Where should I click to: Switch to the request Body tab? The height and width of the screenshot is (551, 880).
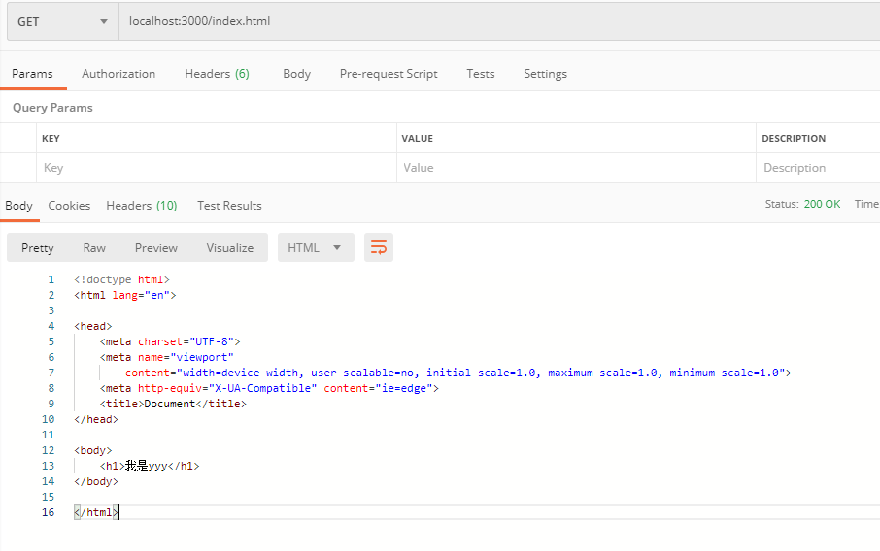[296, 74]
